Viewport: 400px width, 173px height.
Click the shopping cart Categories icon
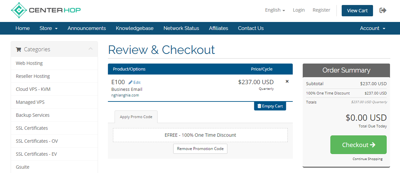click(18, 49)
